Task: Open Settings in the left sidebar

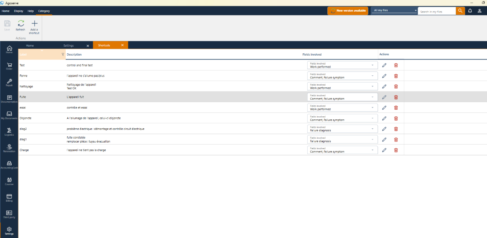Action: (9, 231)
